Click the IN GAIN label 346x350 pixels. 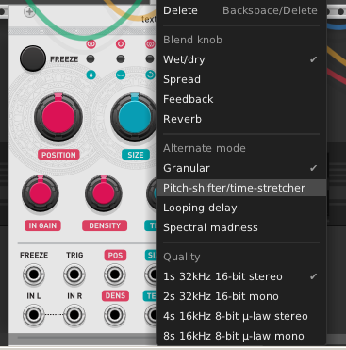coord(42,225)
